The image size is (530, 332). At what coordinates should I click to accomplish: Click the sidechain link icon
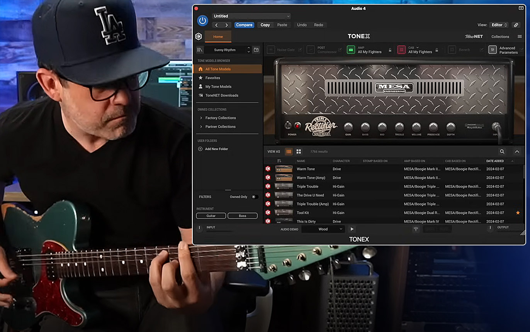(x=516, y=25)
